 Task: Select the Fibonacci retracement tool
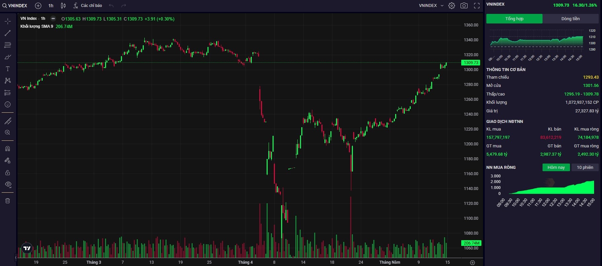click(8, 45)
